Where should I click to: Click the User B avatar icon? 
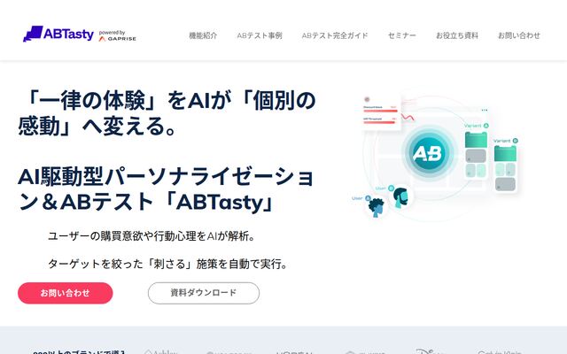[x=400, y=197]
